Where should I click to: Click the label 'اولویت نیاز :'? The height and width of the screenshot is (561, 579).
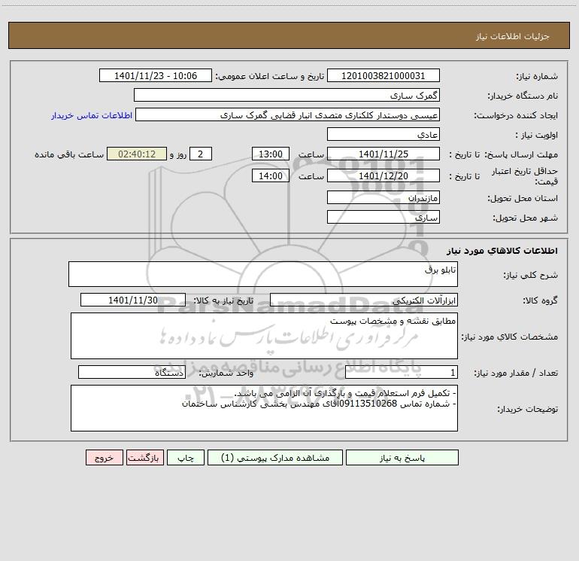tap(536, 136)
